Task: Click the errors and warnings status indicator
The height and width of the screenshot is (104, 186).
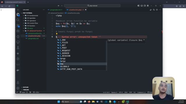Action: [36, 92]
